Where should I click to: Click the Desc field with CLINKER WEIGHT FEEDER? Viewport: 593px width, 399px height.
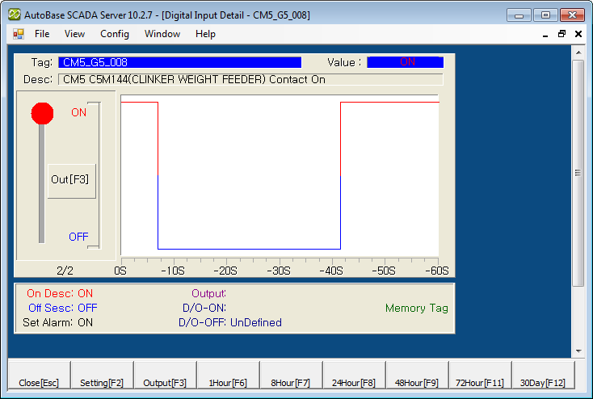[250, 79]
